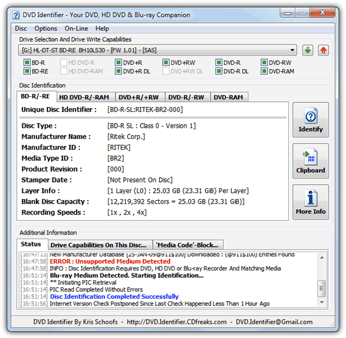Open the Help menu
Viewport: 346px width, 338px height.
(102, 29)
